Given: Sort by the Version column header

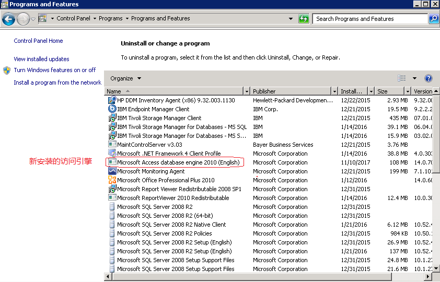Looking at the screenshot, I should click(422, 91).
